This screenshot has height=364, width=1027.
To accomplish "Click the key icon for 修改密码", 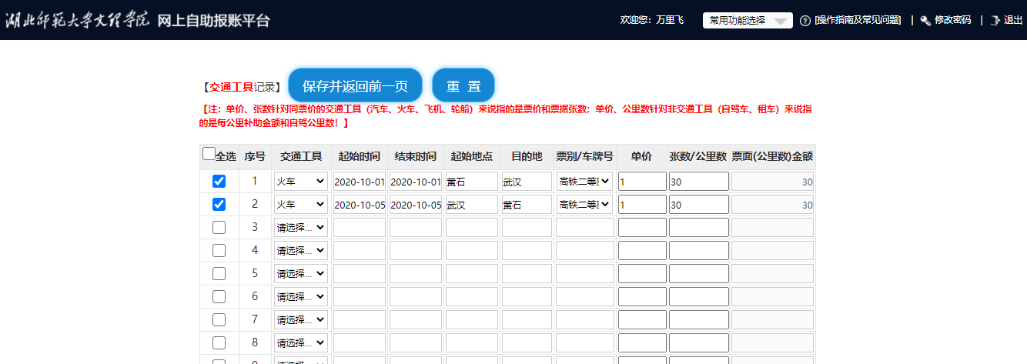I will pyautogui.click(x=925, y=21).
